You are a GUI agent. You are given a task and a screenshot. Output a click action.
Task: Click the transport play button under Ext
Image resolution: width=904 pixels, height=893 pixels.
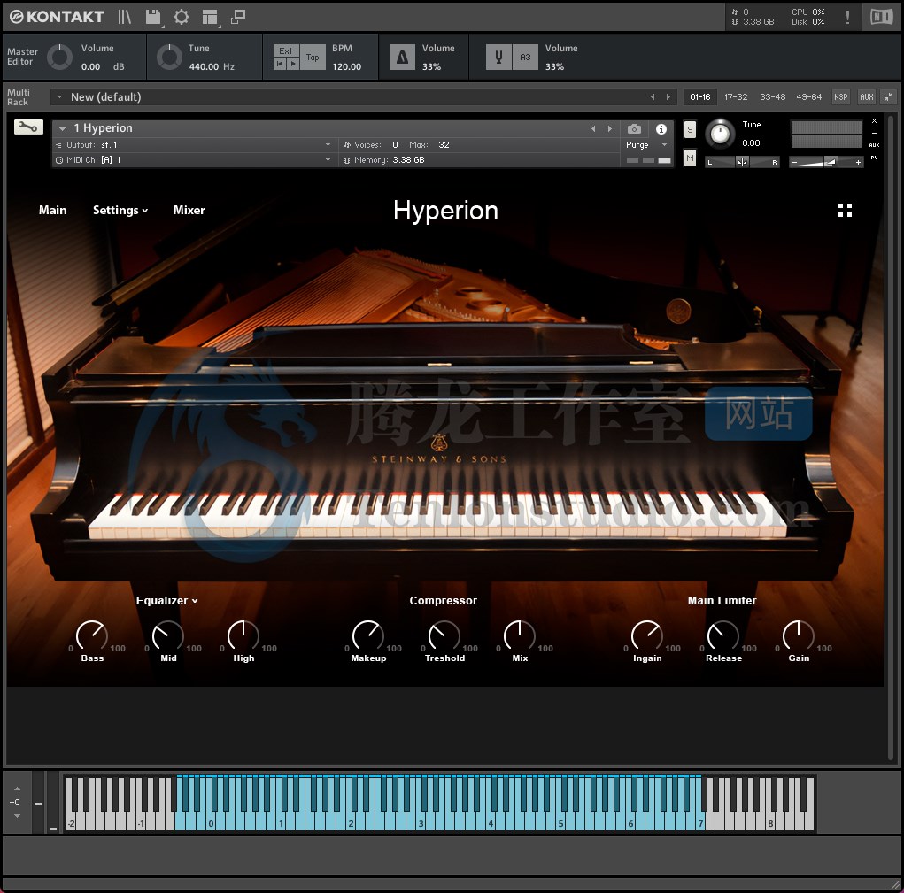(293, 64)
